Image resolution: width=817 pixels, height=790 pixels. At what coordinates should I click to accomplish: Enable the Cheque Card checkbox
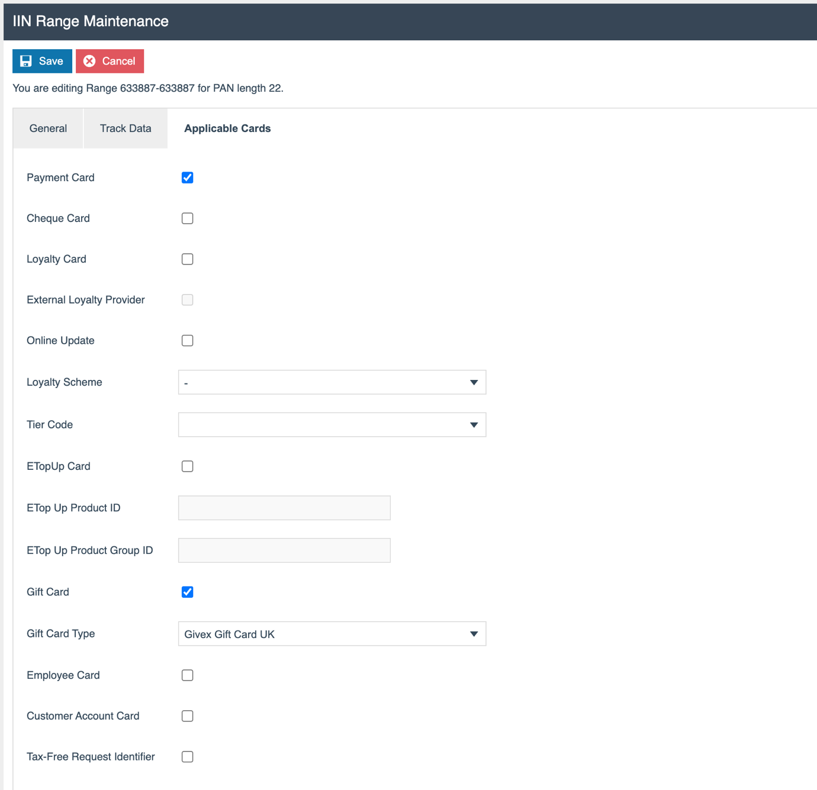point(187,218)
